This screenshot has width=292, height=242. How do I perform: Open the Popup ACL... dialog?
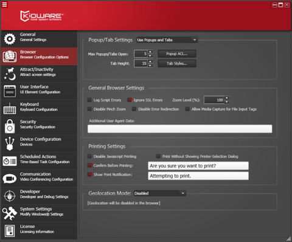click(177, 54)
